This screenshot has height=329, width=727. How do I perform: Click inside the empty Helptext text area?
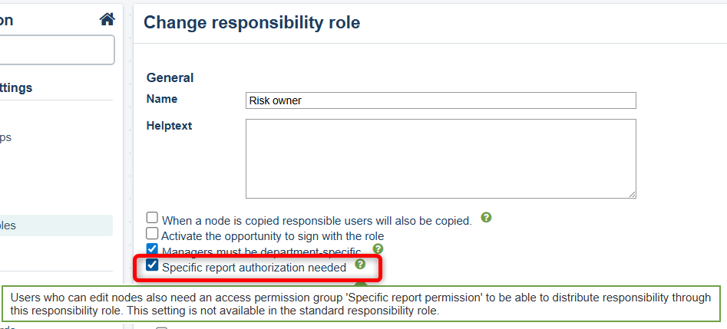[441, 159]
